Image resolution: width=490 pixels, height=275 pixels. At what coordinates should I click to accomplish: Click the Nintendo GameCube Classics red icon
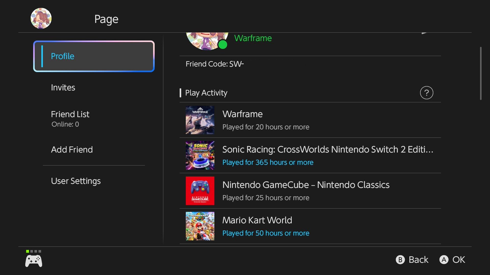[x=200, y=191]
